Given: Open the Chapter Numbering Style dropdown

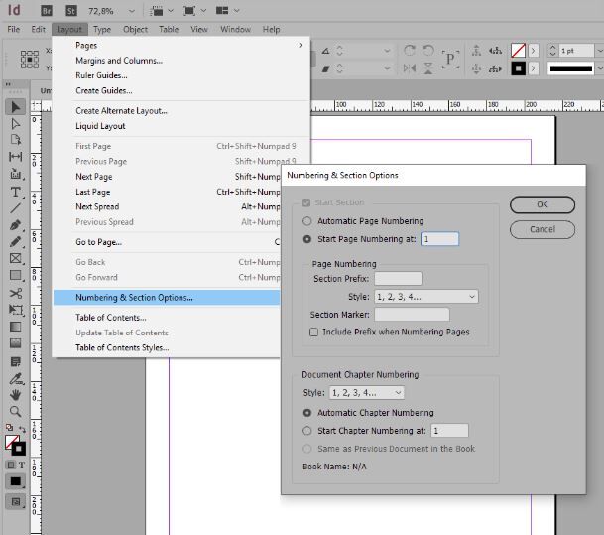Looking at the screenshot, I should coord(367,393).
